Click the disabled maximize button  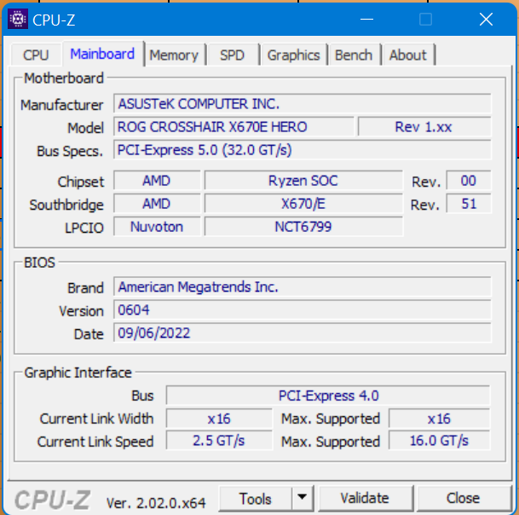click(425, 20)
